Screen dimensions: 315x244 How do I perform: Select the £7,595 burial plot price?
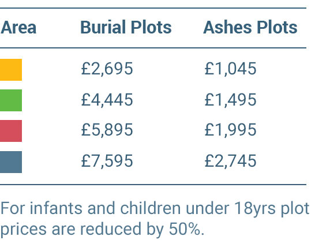[x=107, y=161]
